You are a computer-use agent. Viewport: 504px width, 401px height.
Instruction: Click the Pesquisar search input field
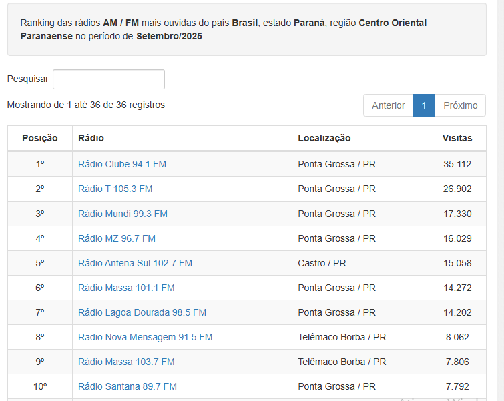pos(109,79)
